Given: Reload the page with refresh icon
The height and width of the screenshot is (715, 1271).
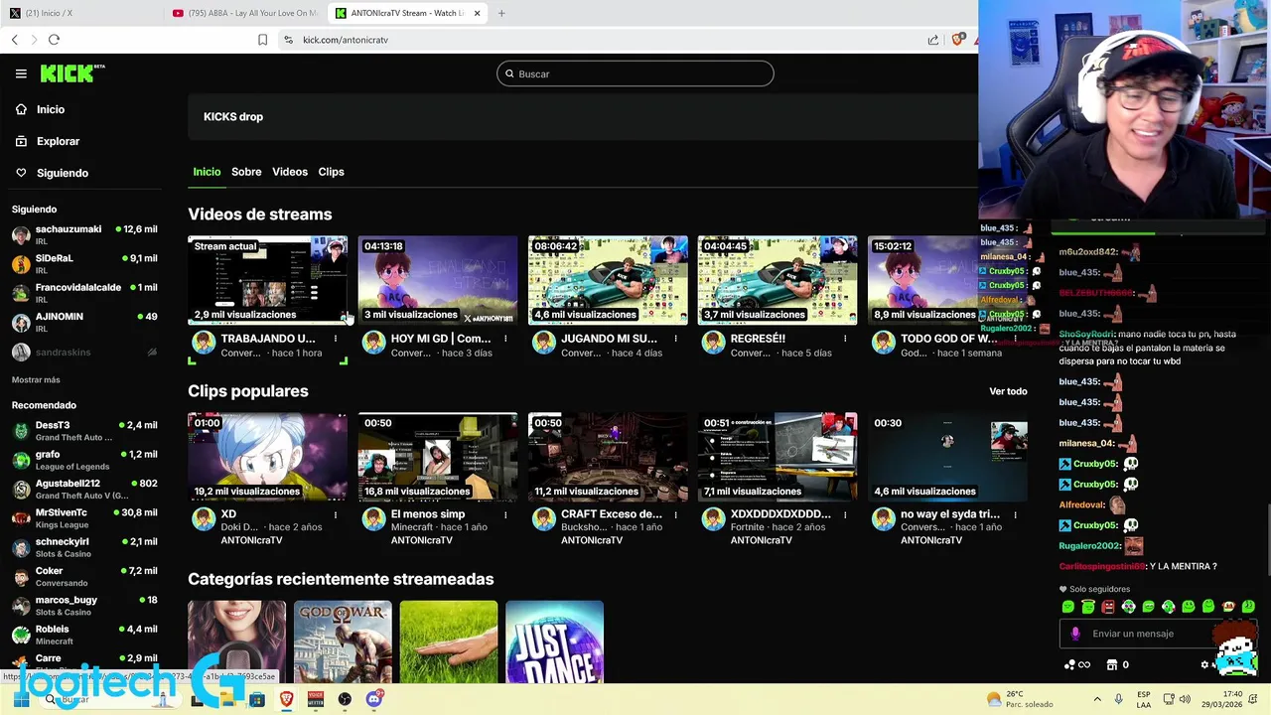Looking at the screenshot, I should tap(54, 40).
